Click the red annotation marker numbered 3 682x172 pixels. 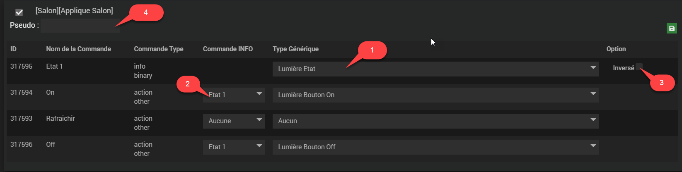pos(662,83)
